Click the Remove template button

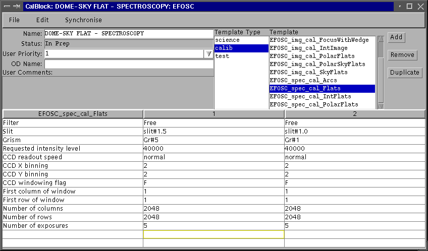coord(402,55)
